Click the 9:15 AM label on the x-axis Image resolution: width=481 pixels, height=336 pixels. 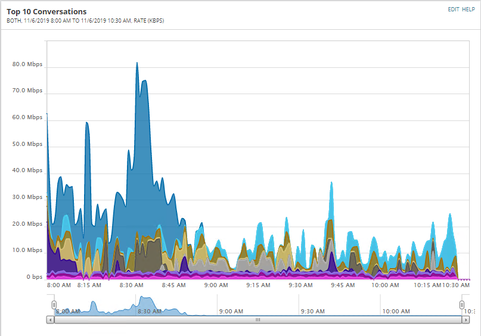tap(258, 285)
